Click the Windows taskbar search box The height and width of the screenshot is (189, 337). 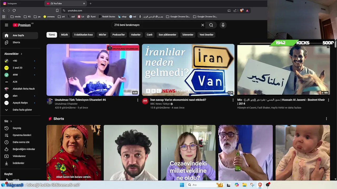(206, 185)
